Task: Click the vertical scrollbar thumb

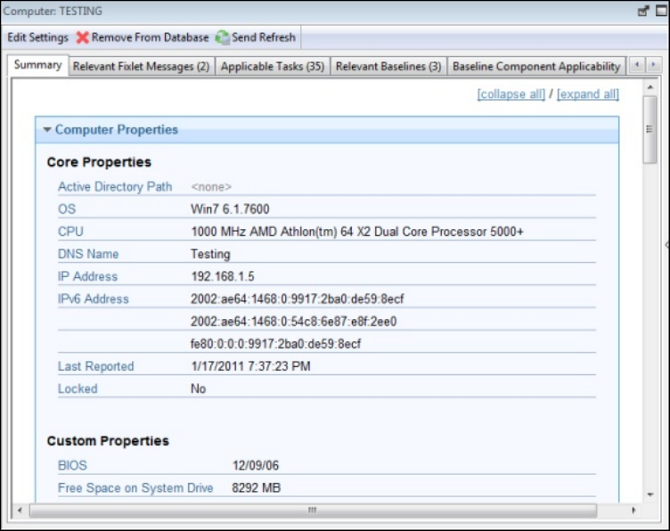Action: [x=650, y=129]
